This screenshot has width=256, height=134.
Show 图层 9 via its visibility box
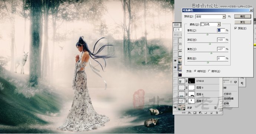coord(175,88)
